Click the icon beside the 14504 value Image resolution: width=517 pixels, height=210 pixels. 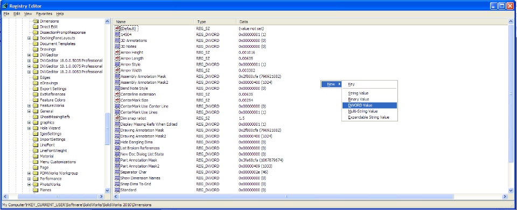pyautogui.click(x=117, y=34)
